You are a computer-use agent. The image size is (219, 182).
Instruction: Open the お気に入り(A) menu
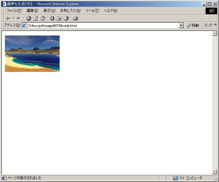[x=70, y=11]
